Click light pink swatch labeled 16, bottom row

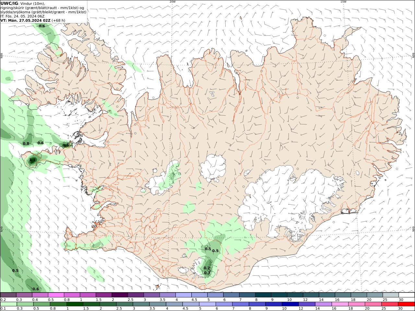339,304
